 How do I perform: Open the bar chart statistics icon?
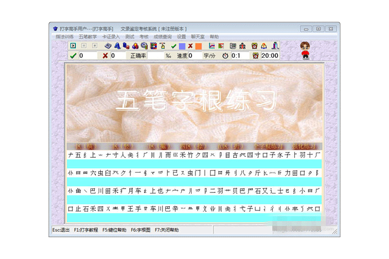pos(221,46)
